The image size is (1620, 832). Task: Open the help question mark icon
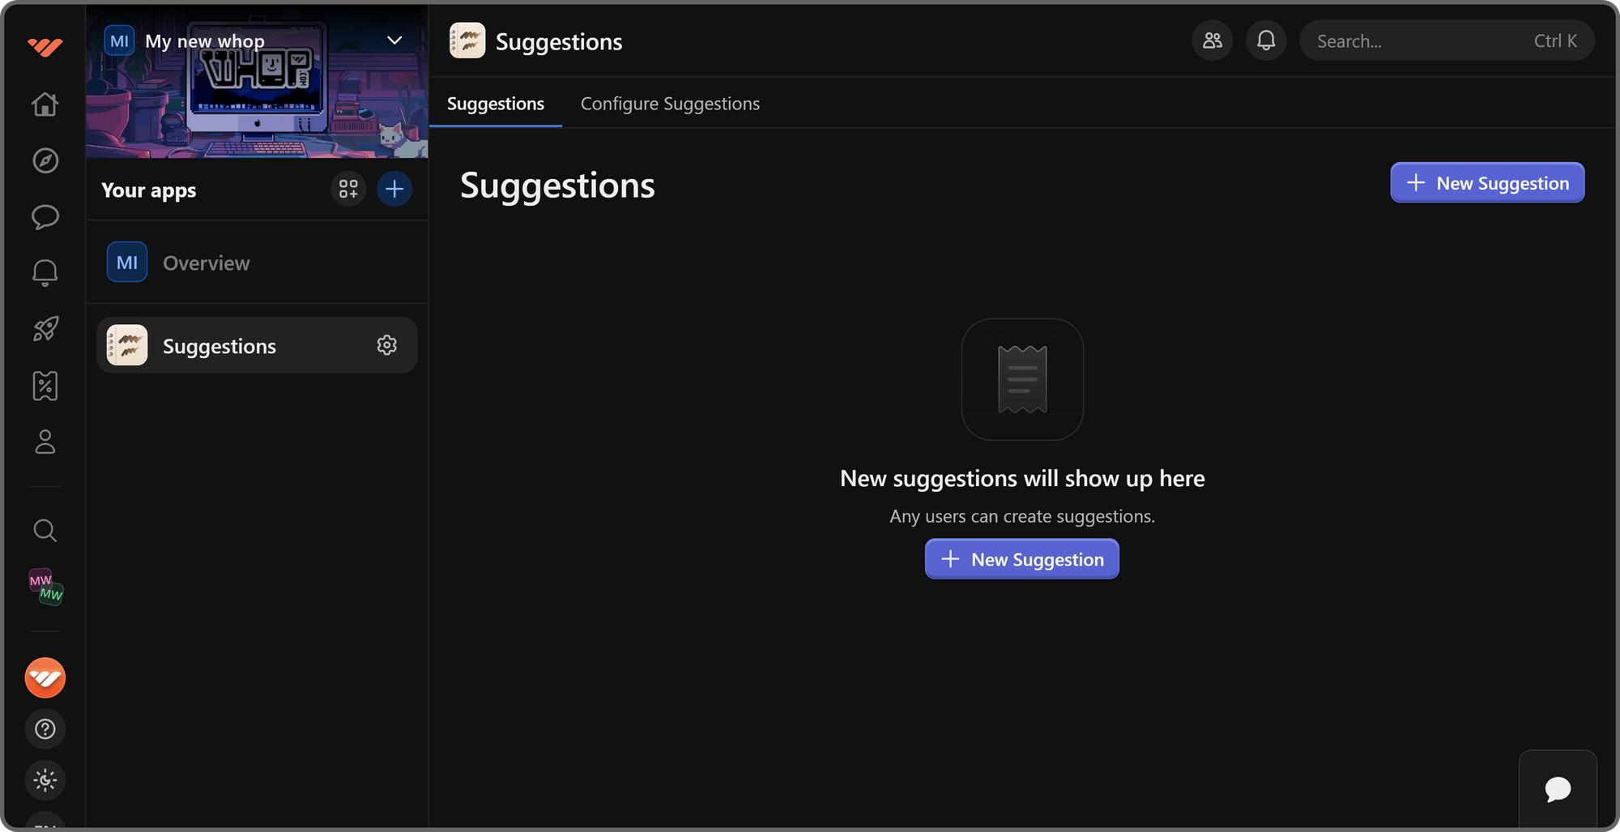45,728
